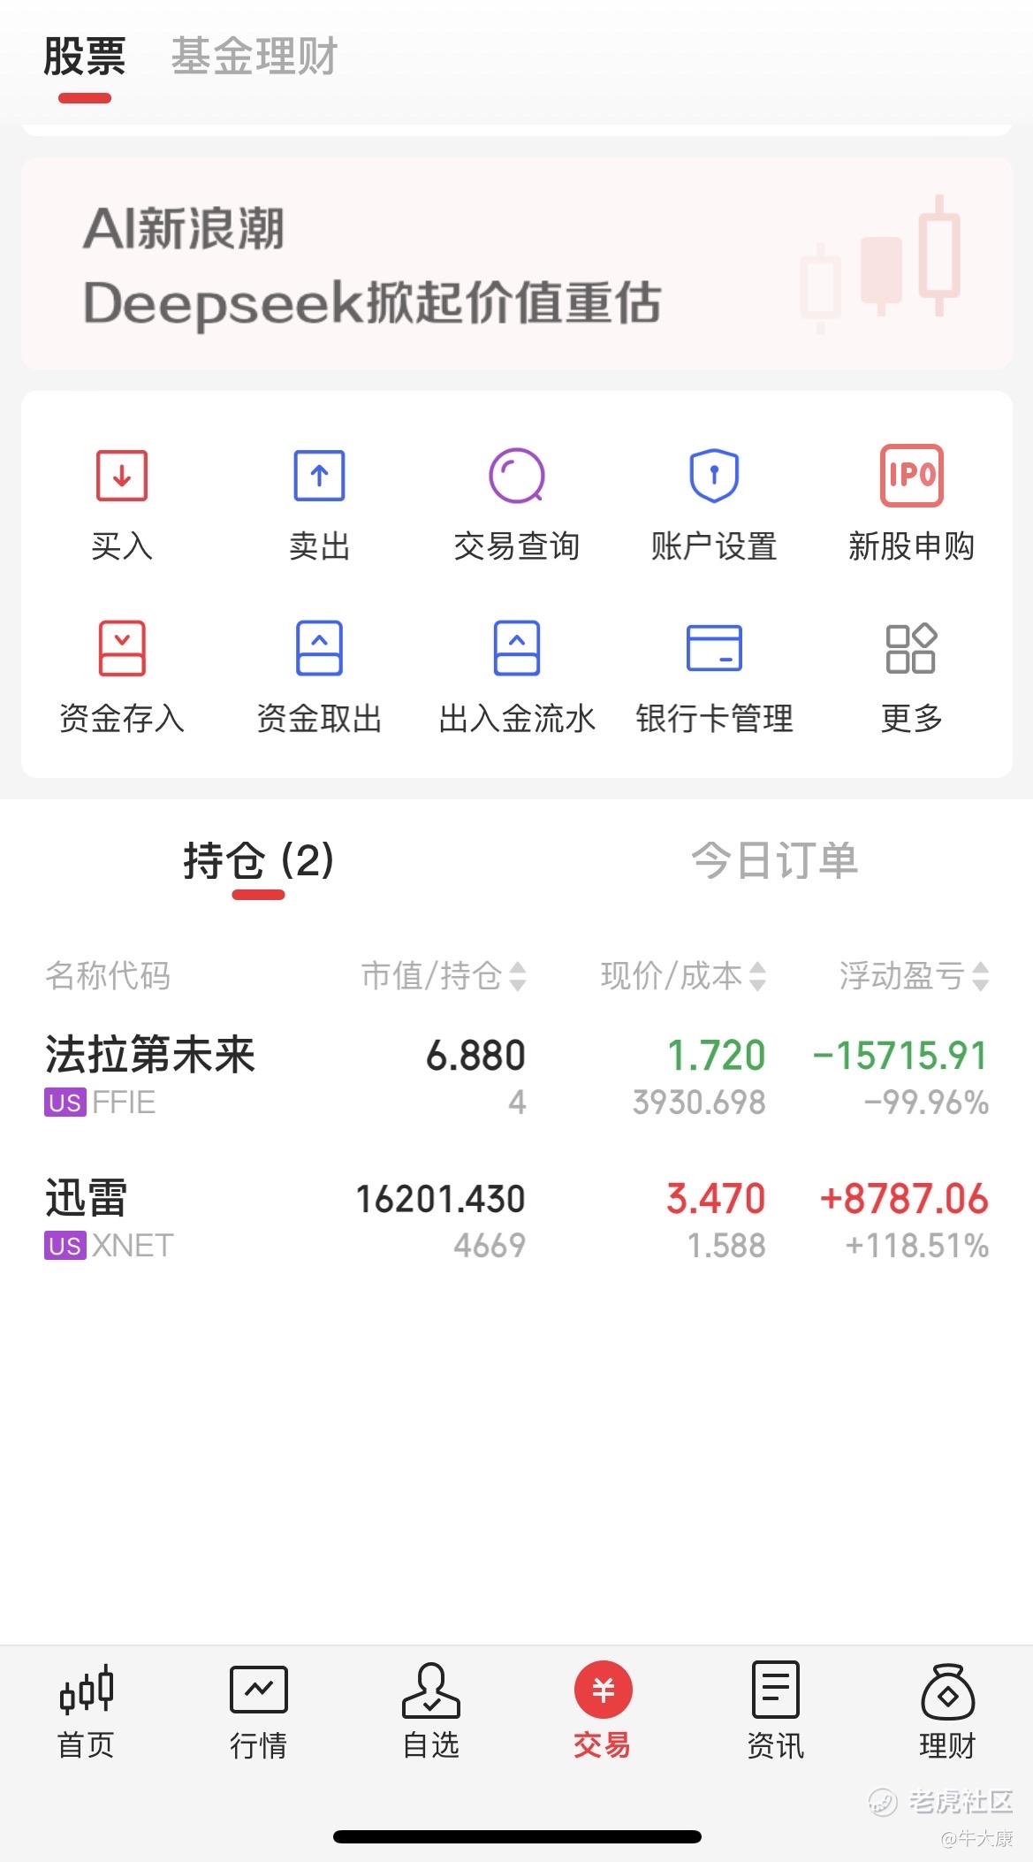Switch to the 股票 tab
The width and height of the screenshot is (1033, 1862).
coord(85,57)
